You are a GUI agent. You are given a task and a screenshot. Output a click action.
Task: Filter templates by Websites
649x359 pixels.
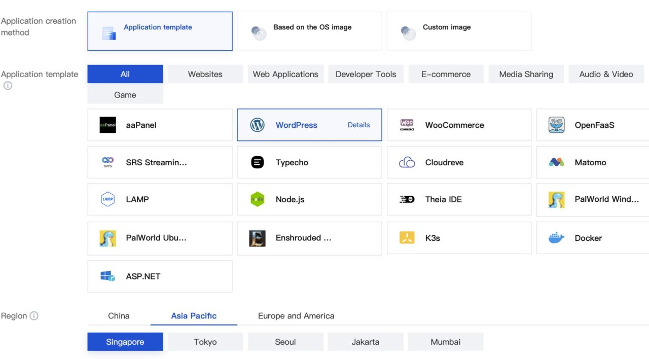(x=205, y=74)
